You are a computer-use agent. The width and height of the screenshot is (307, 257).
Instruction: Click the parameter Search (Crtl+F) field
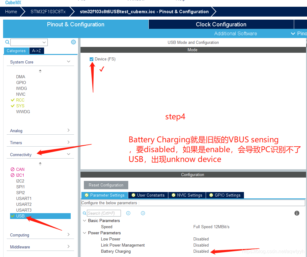pyautogui.click(x=104, y=213)
